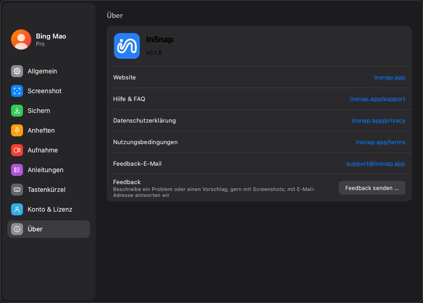Select the Konto & Lizenz section

(49, 209)
